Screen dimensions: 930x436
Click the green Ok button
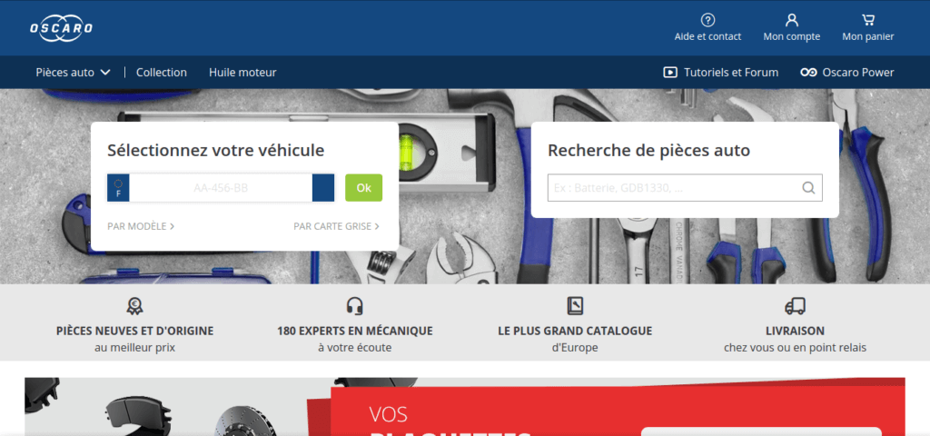[x=363, y=187]
